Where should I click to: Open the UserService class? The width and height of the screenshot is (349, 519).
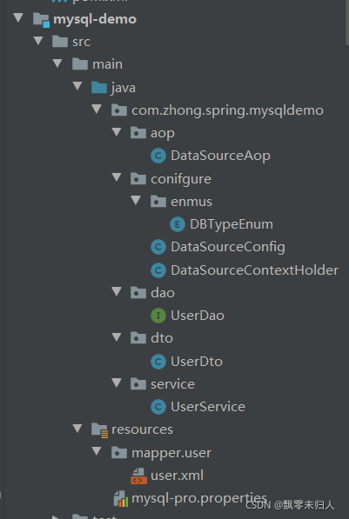[208, 407]
